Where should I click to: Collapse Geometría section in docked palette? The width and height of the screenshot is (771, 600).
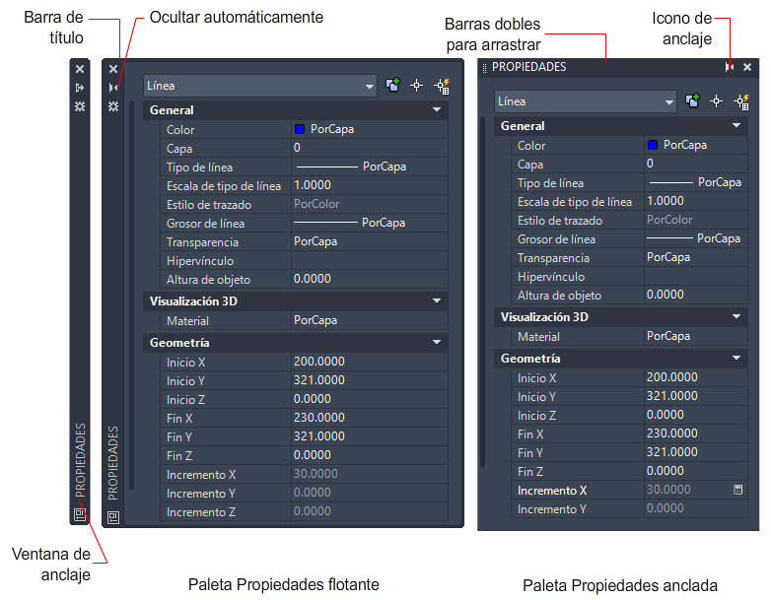click(736, 358)
